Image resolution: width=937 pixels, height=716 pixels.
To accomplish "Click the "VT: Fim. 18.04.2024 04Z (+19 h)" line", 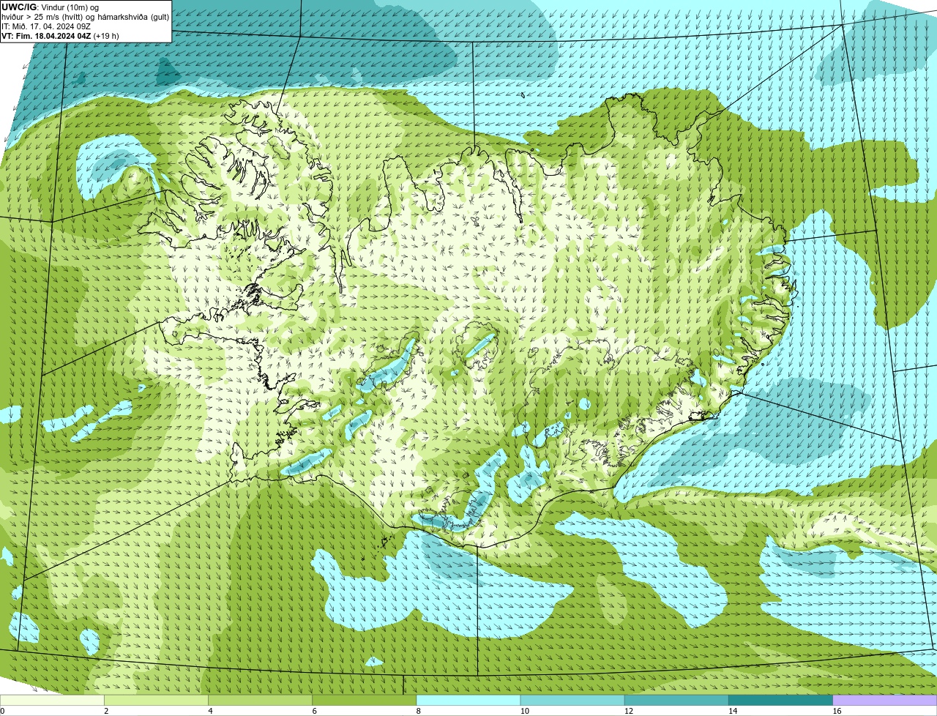I will pos(60,35).
